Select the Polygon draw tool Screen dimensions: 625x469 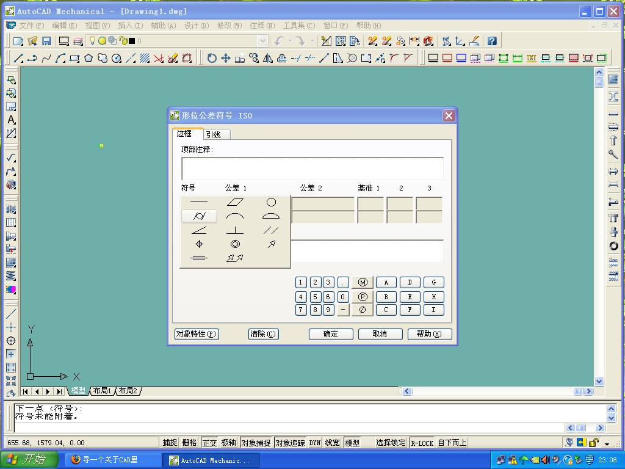pyautogui.click(x=89, y=58)
